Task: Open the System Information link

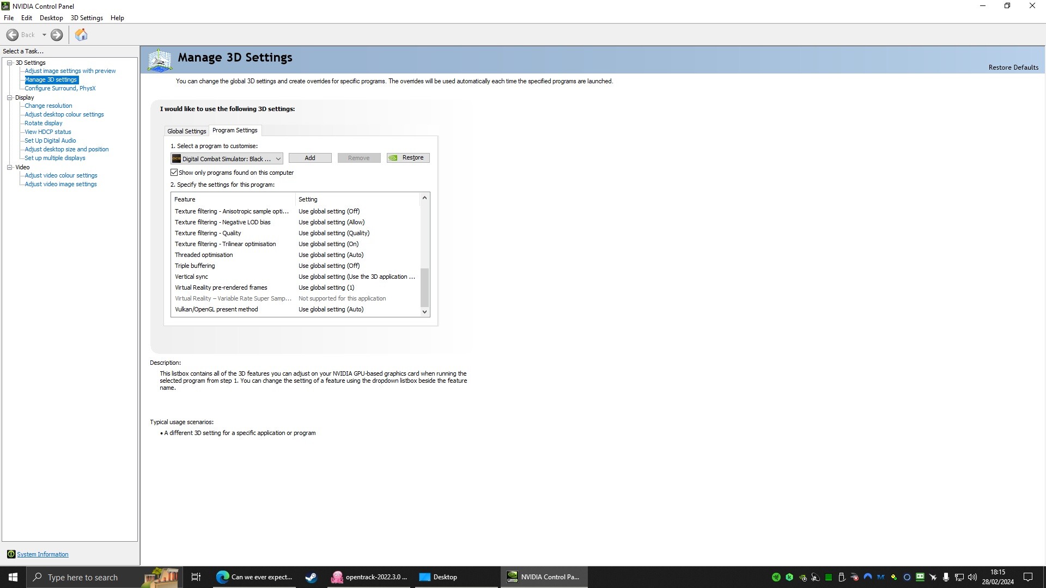Action: 42,554
